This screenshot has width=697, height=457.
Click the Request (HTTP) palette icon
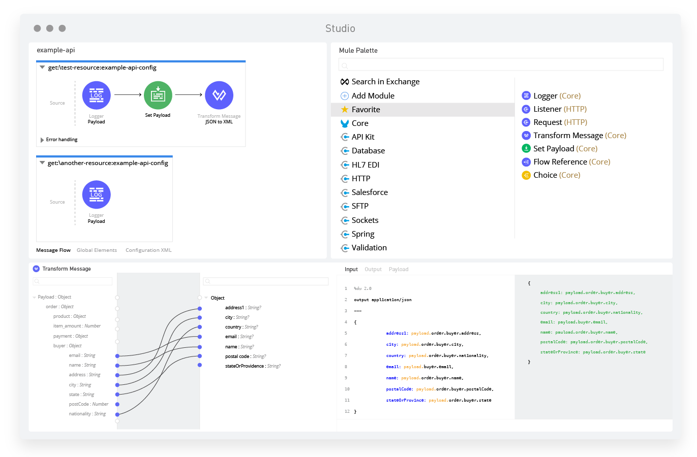(x=526, y=122)
